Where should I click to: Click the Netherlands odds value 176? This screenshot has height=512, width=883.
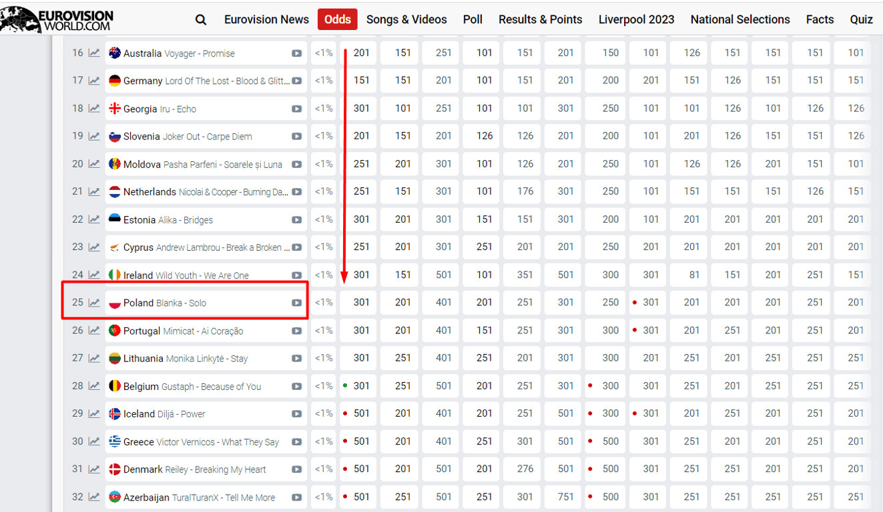pyautogui.click(x=525, y=192)
